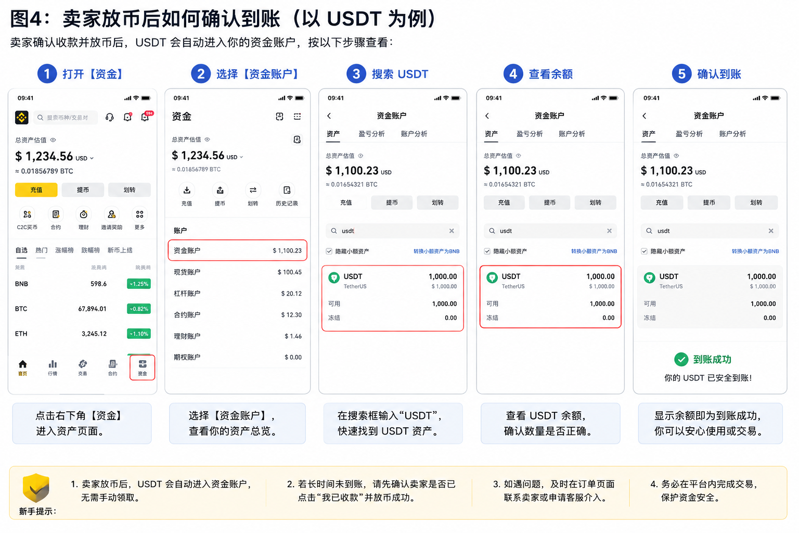Toggle 隐藏小额资产 checkbox in step 4
This screenshot has height=533, width=799.
coord(487,251)
